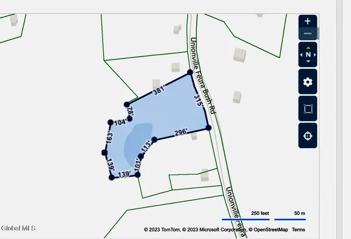Screen dimensions: 351x239
Task: Click the Microsoft Corporation attribution
Action: point(214,230)
